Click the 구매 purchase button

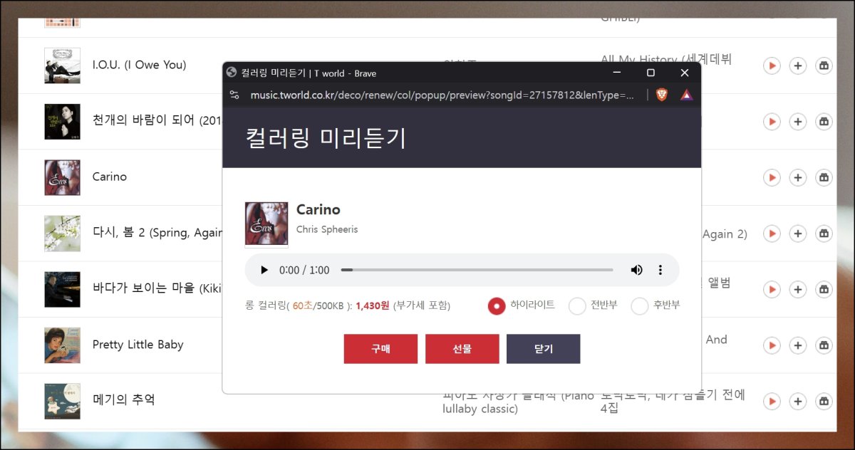tap(380, 349)
